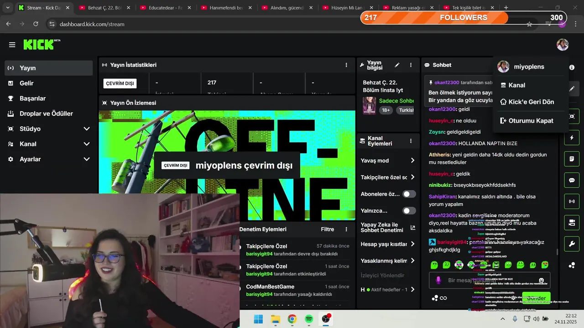The image size is (584, 328).
Task: Click the wrench icon in the right rail
Action: (572, 244)
